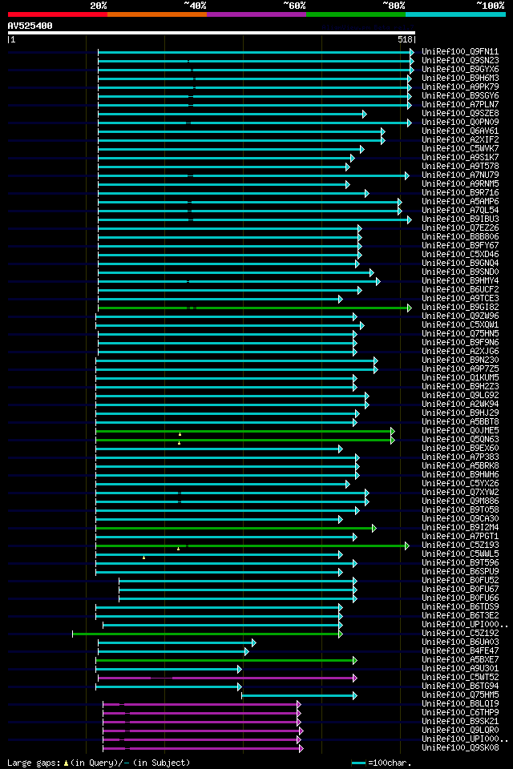This screenshot has height=769, width=513.
Task: Click the white query sequence bar
Action: coord(212,33)
